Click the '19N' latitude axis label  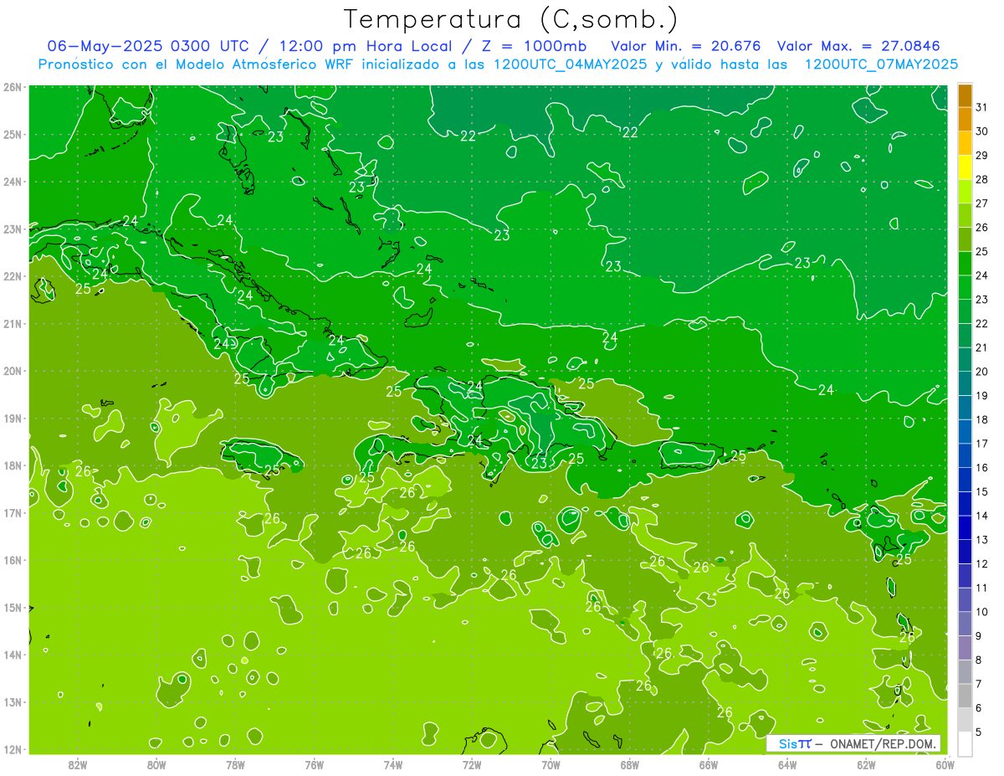point(13,419)
